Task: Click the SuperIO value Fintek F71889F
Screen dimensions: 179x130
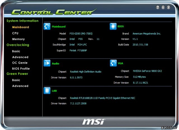Action: click(78, 50)
